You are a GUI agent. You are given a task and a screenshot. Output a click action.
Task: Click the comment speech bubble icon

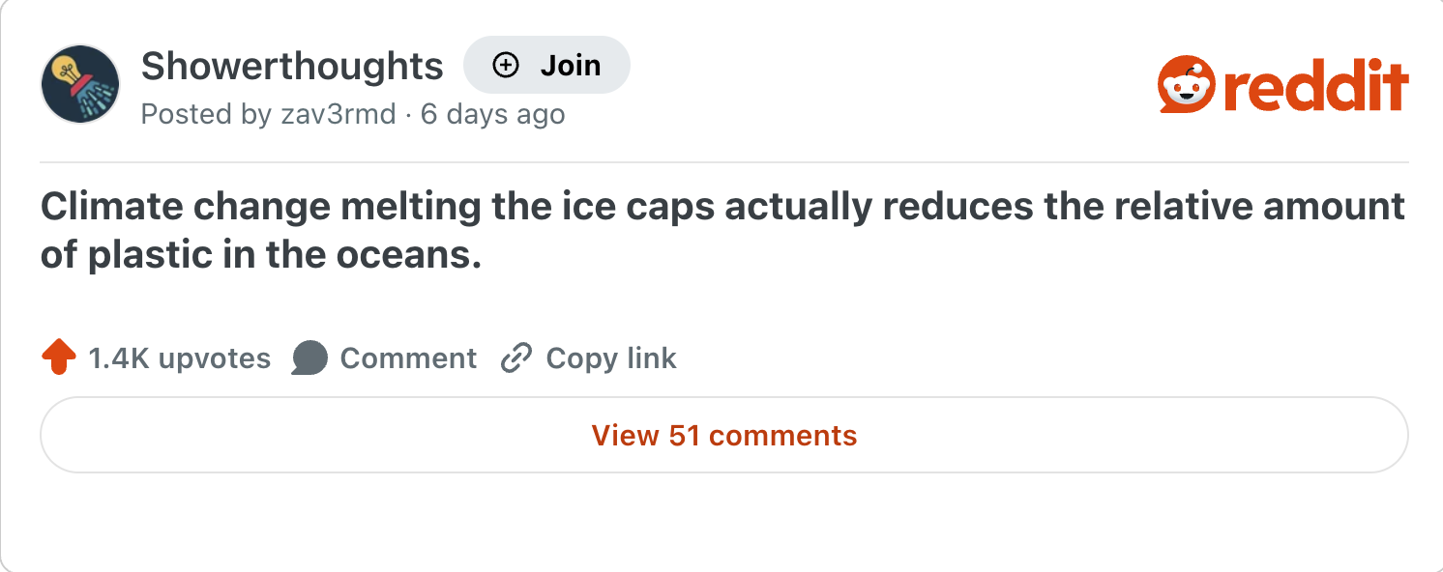pyautogui.click(x=309, y=358)
